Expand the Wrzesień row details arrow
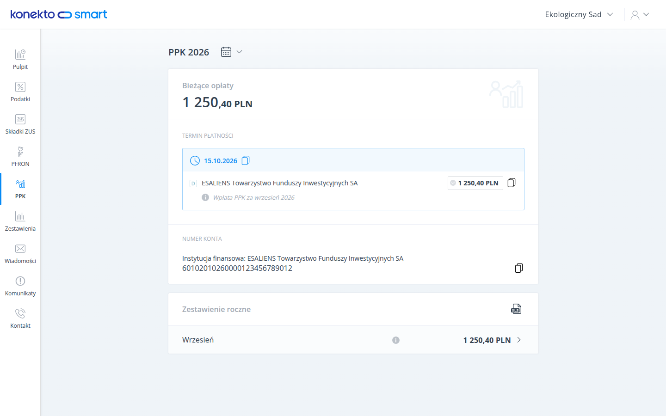666x416 pixels. [519, 340]
